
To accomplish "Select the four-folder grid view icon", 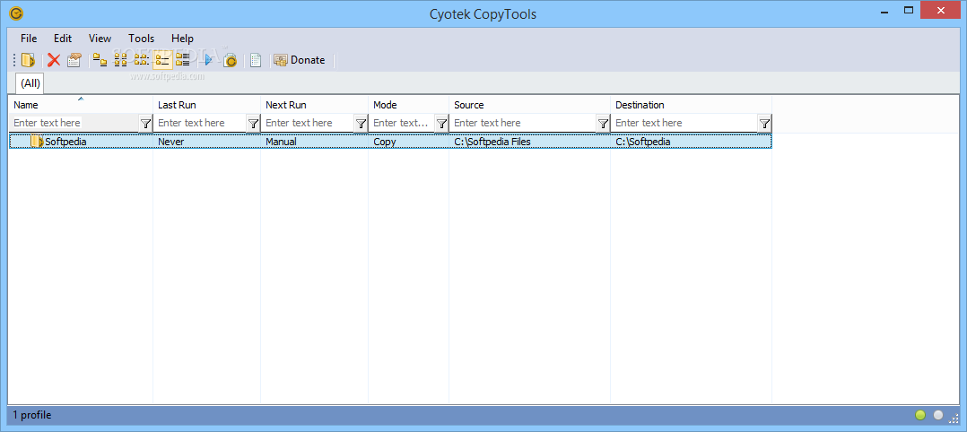I will tap(121, 60).
